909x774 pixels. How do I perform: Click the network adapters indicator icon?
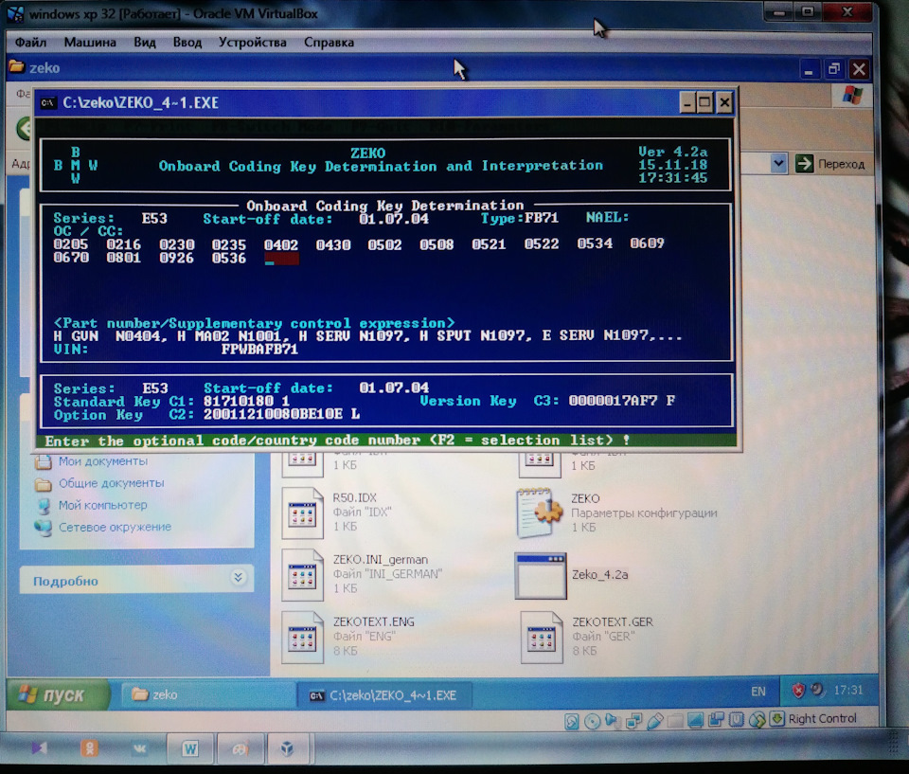click(x=633, y=721)
